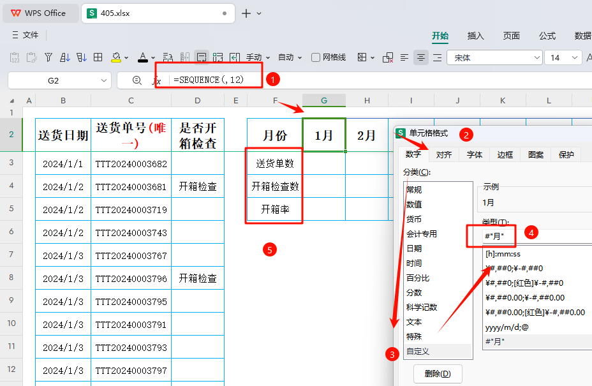Expand the font color dropdown arrow
This screenshot has height=386, width=592.
click(153, 58)
